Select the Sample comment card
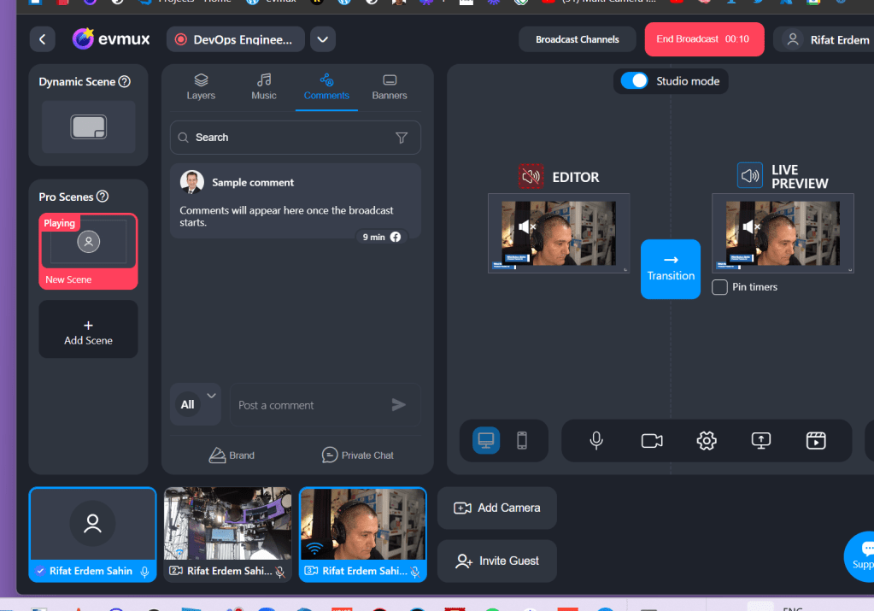This screenshot has height=611, width=874. click(x=295, y=201)
